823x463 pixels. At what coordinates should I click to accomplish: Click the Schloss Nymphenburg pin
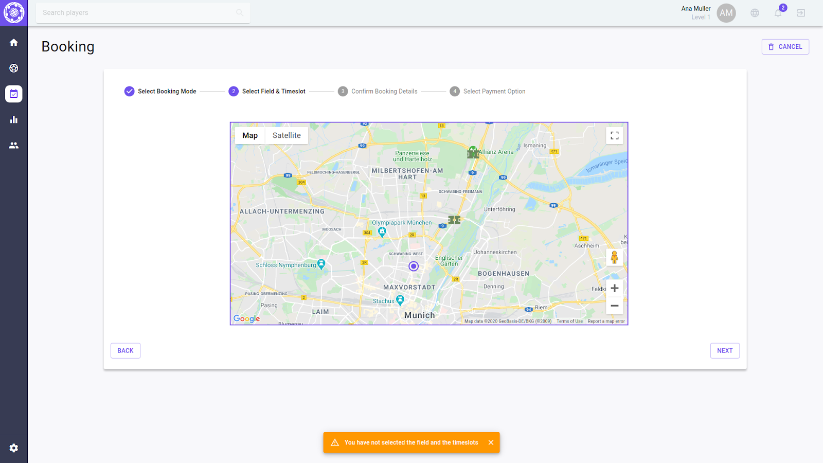321,264
